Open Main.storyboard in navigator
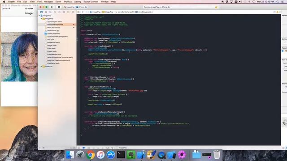Viewport: 287px width, 161px height. pyautogui.click(x=53, y=28)
